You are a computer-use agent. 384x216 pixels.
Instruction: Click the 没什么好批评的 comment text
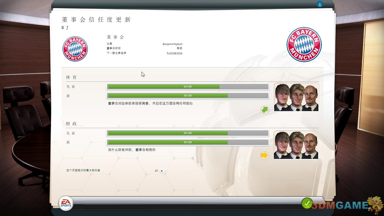click(132, 150)
